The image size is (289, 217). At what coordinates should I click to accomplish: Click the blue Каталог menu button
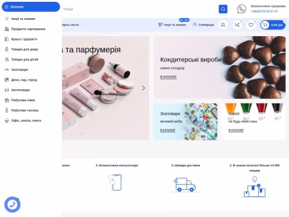(31, 7)
